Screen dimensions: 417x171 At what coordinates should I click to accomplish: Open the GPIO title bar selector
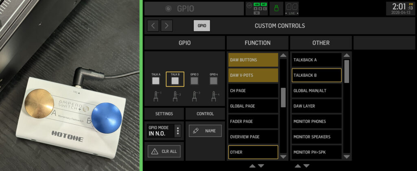coord(194,9)
